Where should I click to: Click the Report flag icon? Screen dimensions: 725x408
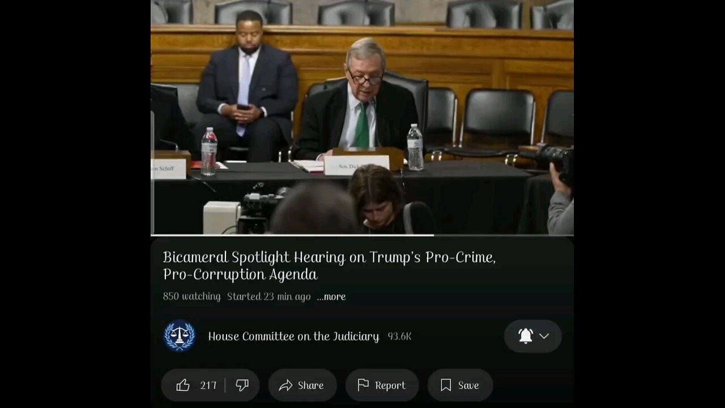tap(363, 385)
